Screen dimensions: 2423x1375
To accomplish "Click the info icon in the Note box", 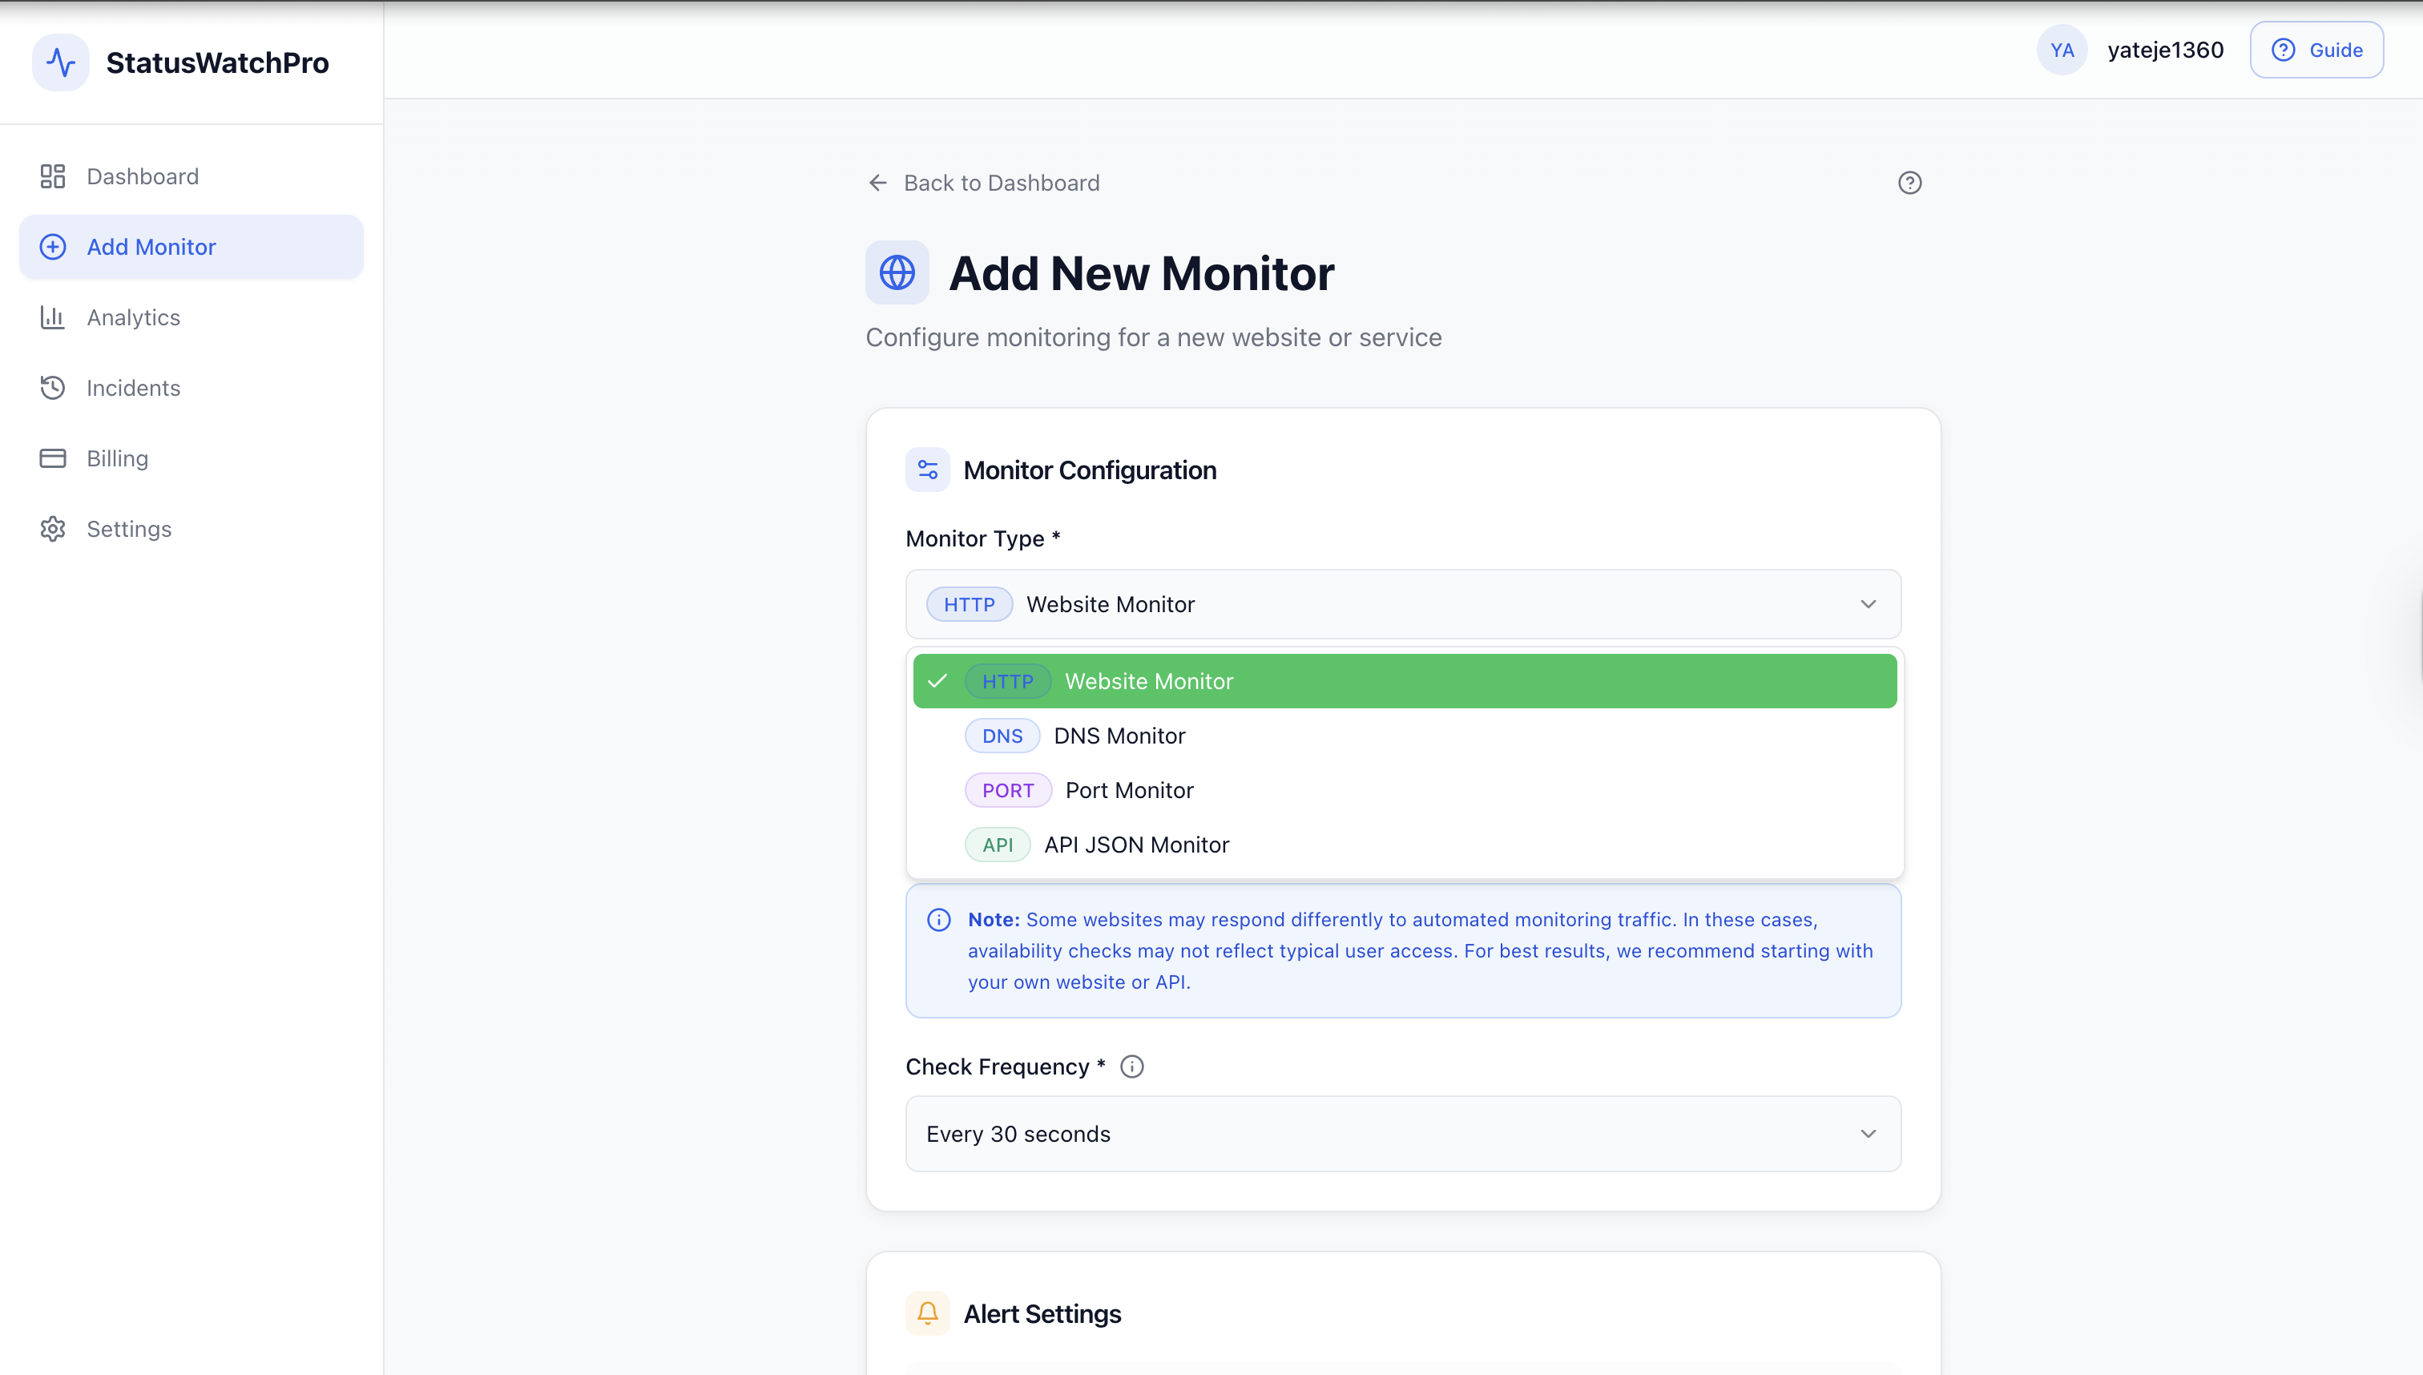I will click(938, 920).
